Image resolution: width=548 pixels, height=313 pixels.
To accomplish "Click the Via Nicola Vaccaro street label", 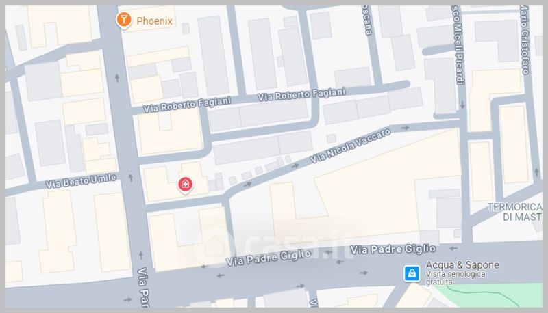I will [x=350, y=146].
